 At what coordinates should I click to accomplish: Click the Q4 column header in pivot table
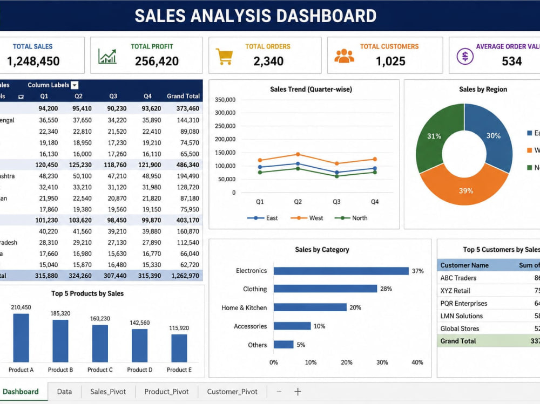click(x=147, y=97)
